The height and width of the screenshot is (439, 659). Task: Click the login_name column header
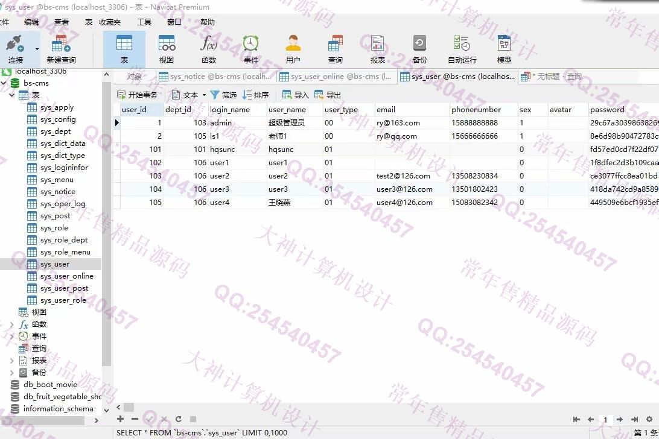[x=237, y=110]
